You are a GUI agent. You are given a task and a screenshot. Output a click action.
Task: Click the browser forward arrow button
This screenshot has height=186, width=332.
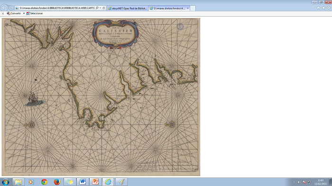(11, 8)
